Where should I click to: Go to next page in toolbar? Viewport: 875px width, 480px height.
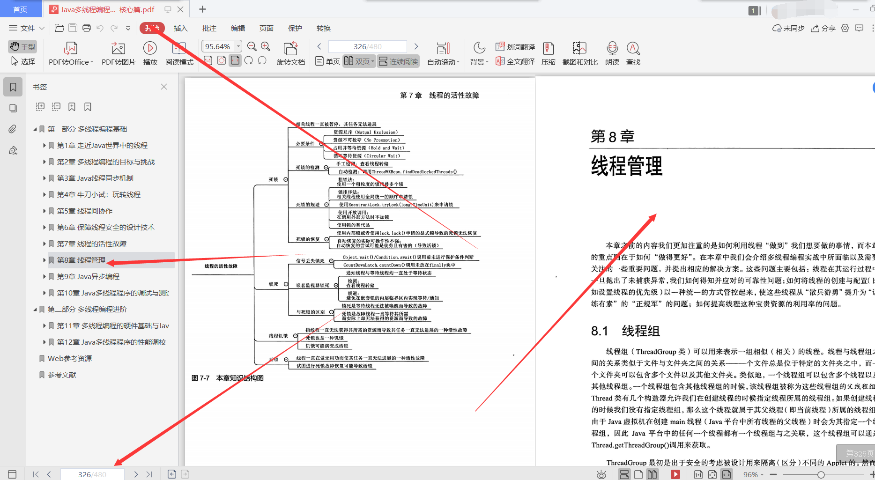click(x=416, y=46)
